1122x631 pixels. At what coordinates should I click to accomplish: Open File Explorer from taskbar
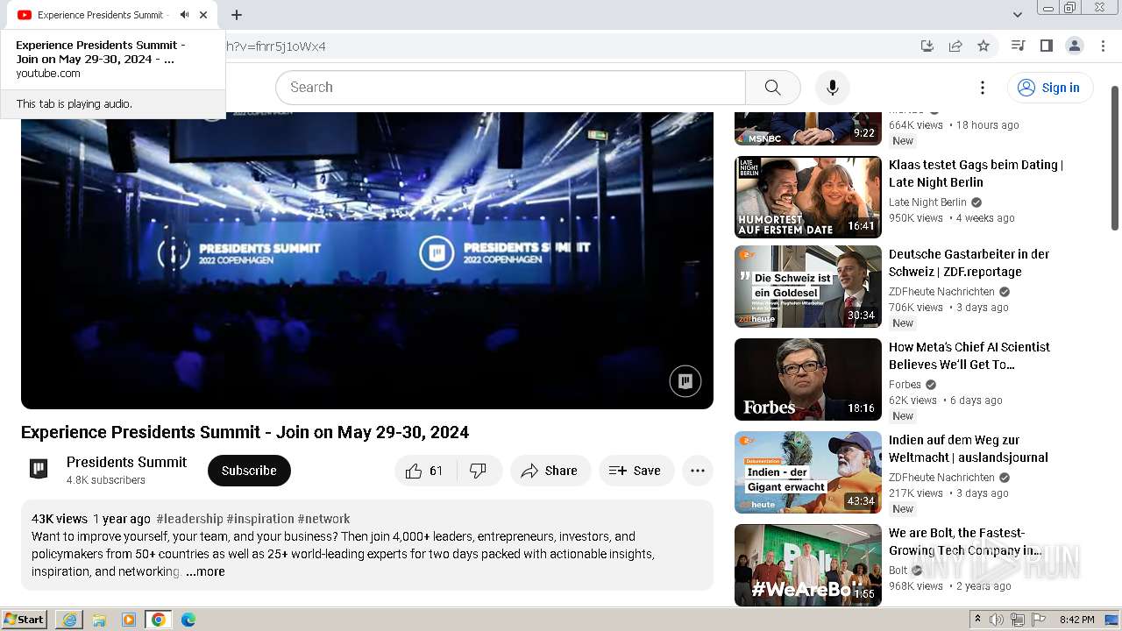point(99,620)
